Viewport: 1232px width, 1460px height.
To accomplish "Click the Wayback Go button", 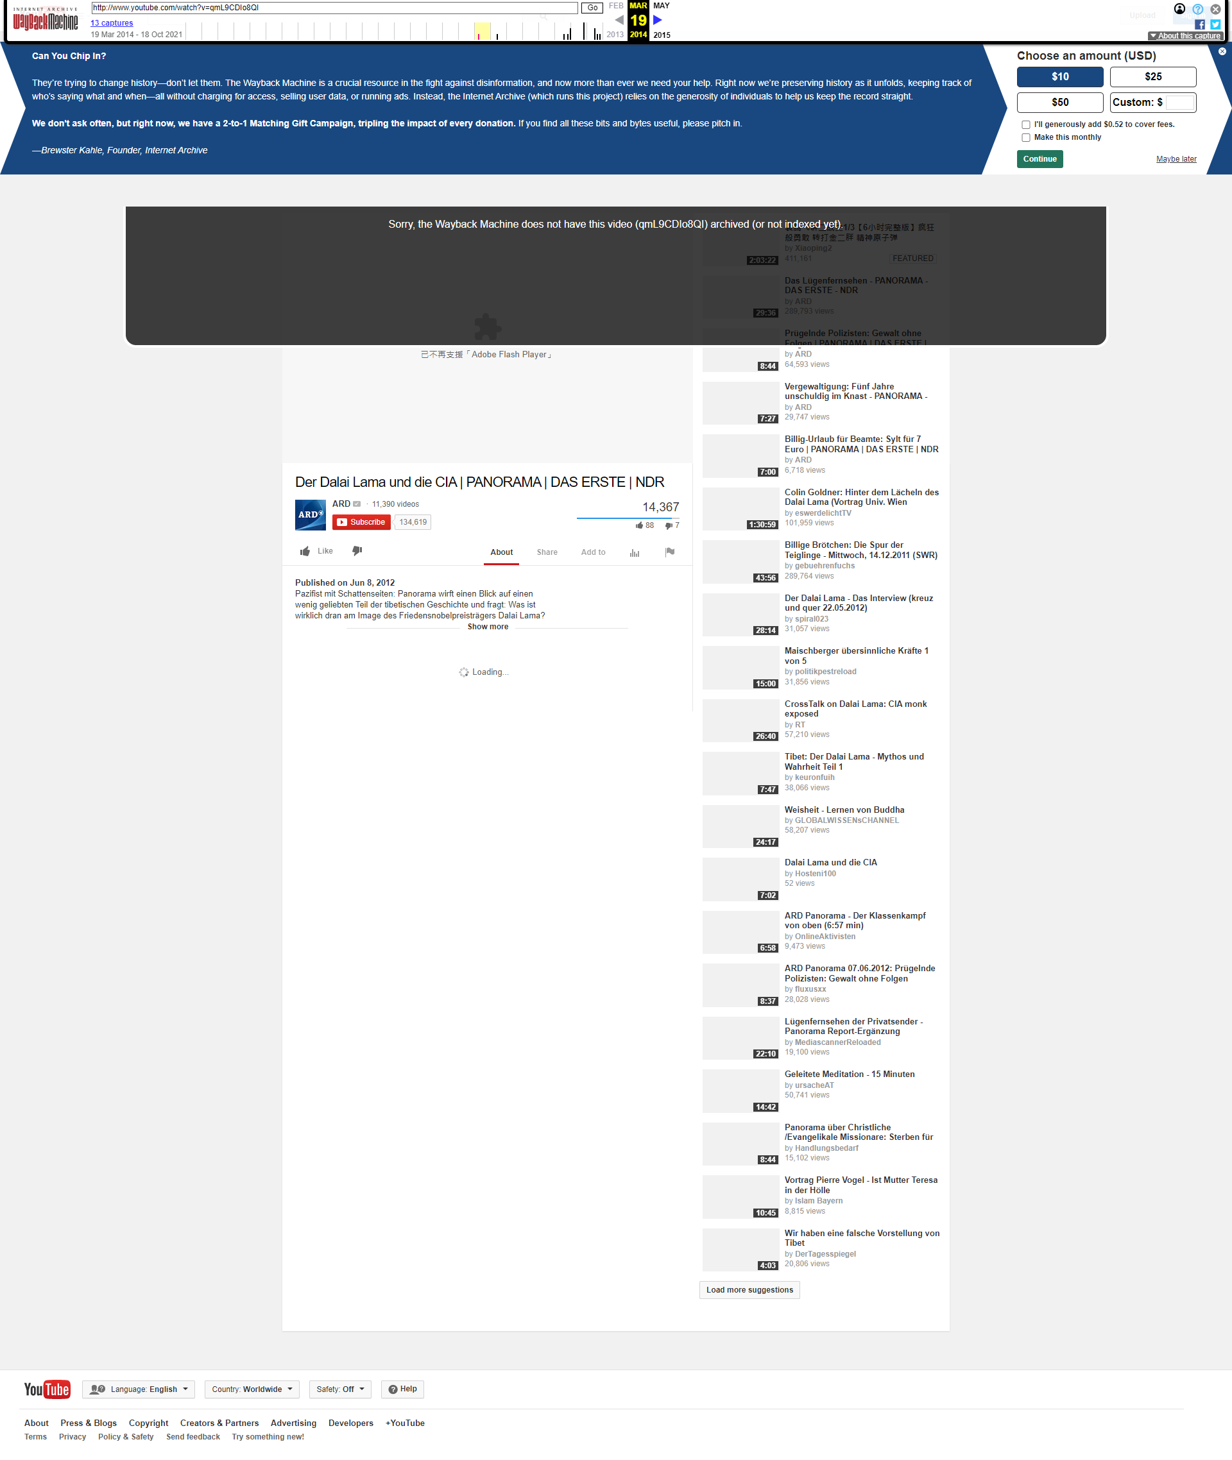I will (592, 8).
